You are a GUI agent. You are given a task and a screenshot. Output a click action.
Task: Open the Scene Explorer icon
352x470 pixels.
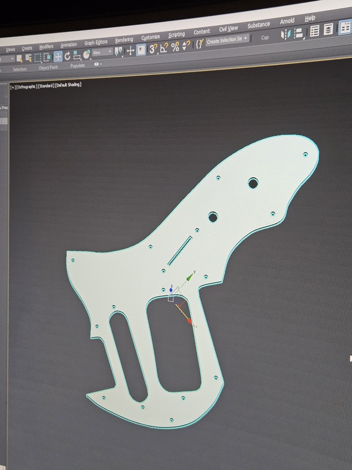(315, 32)
